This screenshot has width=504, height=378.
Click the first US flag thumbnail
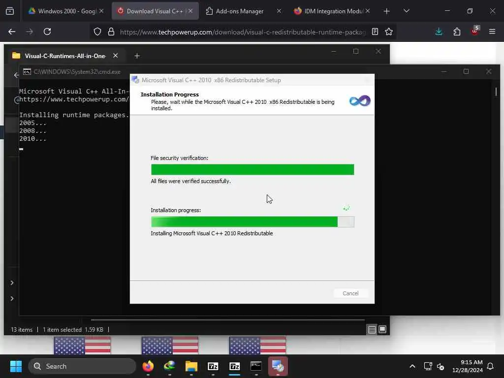(x=82, y=346)
